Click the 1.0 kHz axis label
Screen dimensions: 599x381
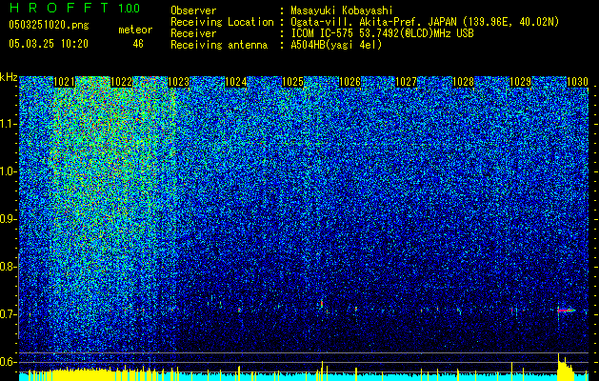click(9, 172)
